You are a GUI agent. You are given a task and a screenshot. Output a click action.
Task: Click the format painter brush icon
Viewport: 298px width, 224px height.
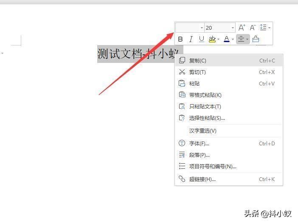pos(256,39)
